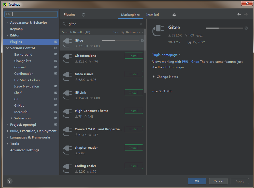The image size is (254, 188).
Task: Open Sort By: Relevance dropdown
Action: point(129,32)
